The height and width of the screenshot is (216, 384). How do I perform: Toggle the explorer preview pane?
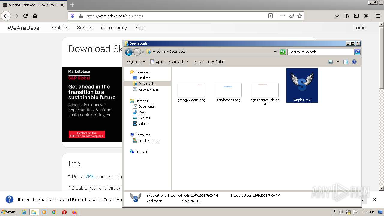346,62
